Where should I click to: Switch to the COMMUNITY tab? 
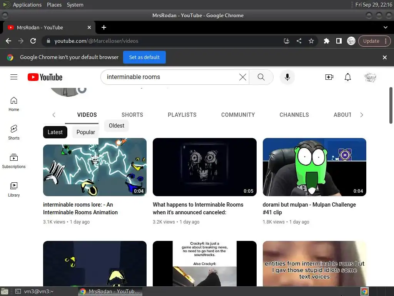238,115
